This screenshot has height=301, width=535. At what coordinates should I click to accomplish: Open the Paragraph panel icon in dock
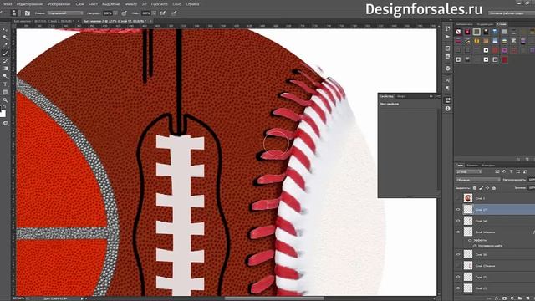(448, 89)
